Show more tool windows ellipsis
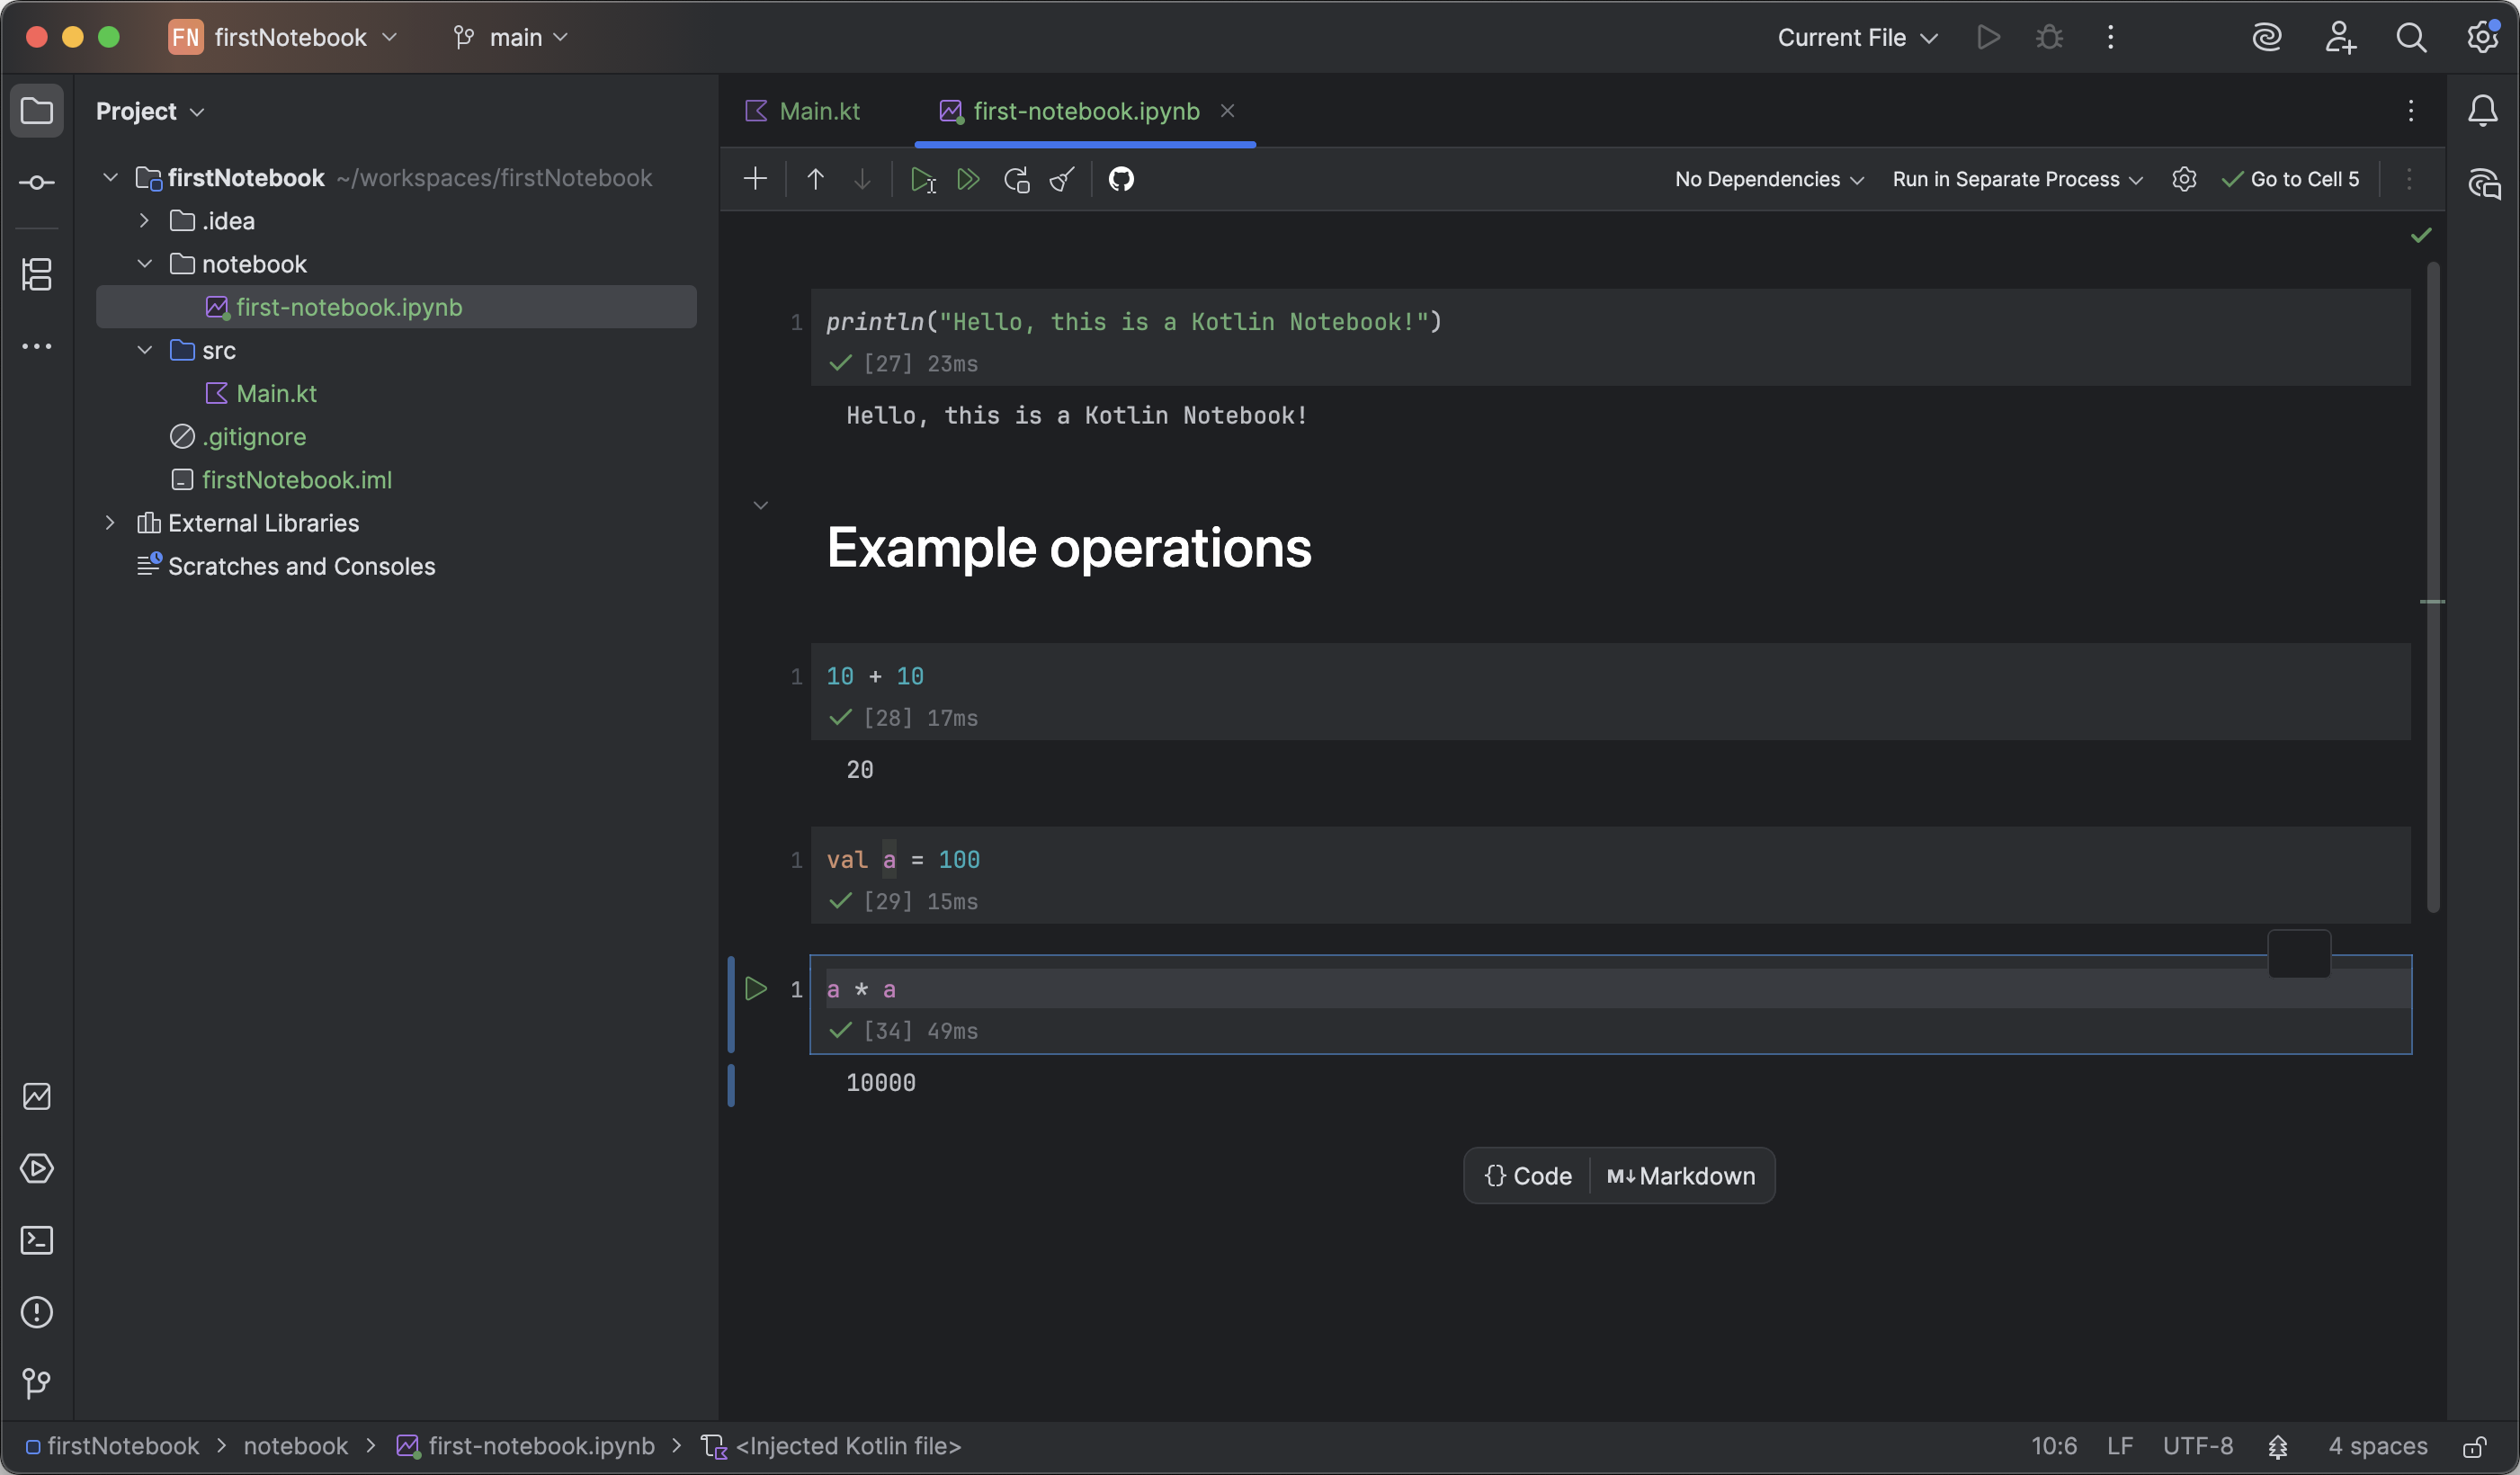Screen dimensions: 2520x1475 37,347
